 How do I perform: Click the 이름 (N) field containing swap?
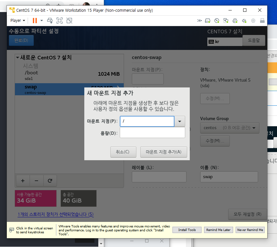[229, 177]
